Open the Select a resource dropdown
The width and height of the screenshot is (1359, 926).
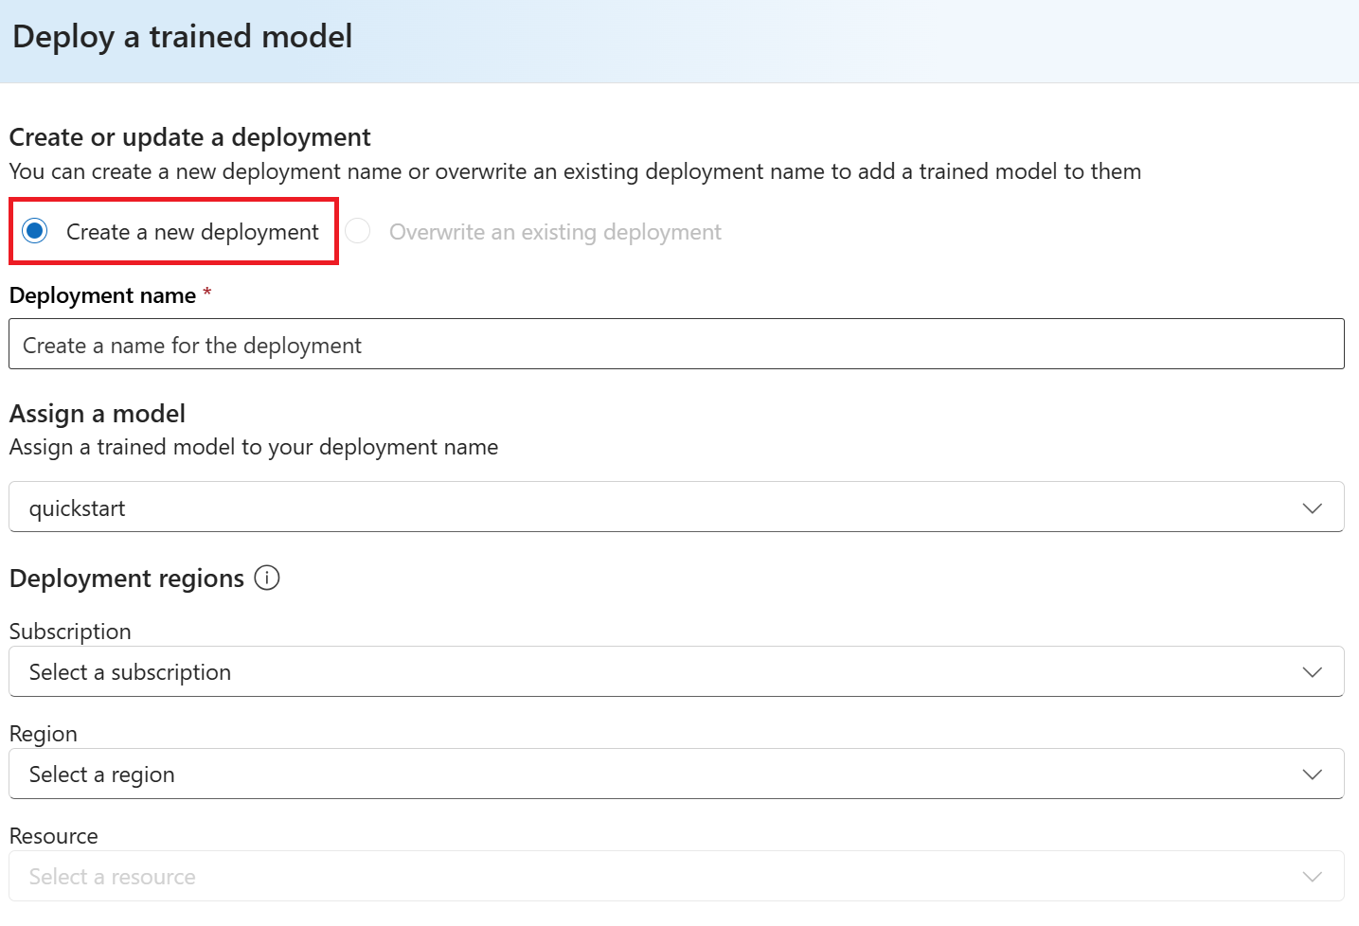pyautogui.click(x=663, y=877)
